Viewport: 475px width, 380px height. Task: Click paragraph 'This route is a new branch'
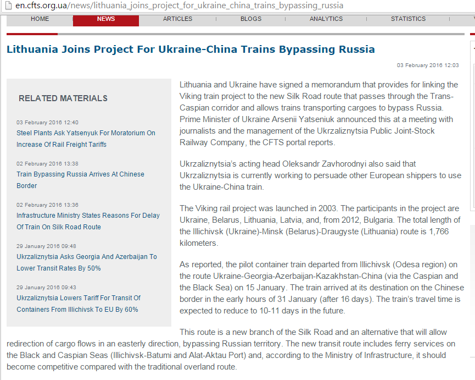[x=231, y=349]
